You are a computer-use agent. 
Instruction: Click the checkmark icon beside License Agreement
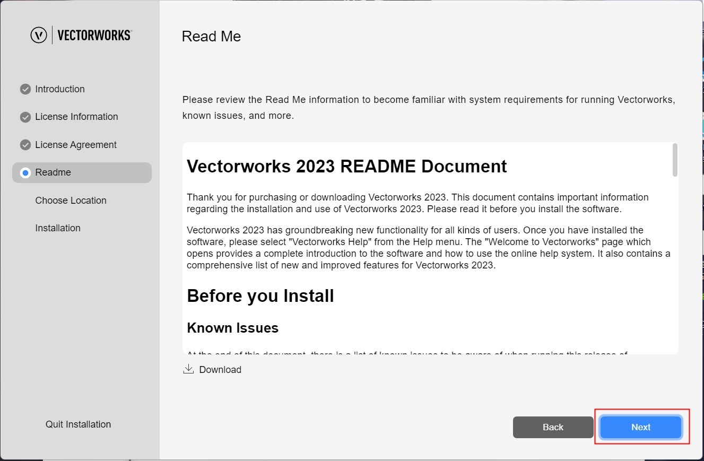[25, 145]
